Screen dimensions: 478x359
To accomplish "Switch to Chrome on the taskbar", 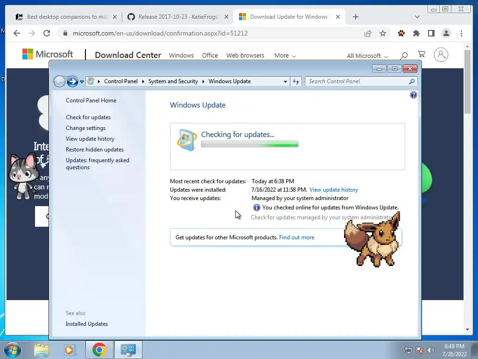I will (99, 350).
